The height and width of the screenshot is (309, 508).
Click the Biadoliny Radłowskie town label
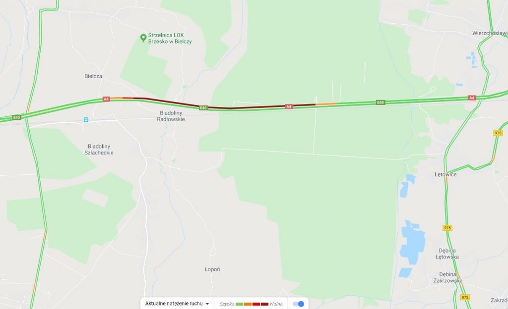171,116
